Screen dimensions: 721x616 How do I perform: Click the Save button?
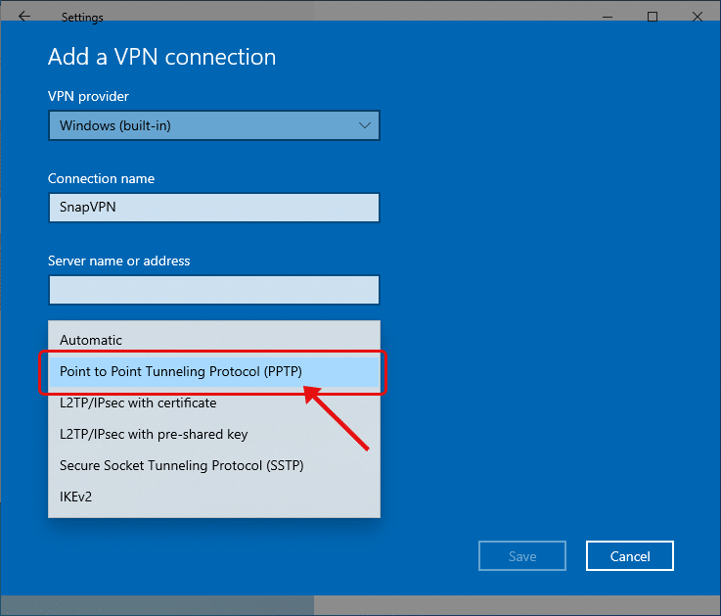pos(522,556)
